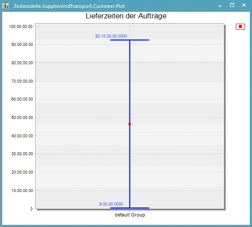
Task: Close the Customer.Plot window
Action: tap(244, 5)
